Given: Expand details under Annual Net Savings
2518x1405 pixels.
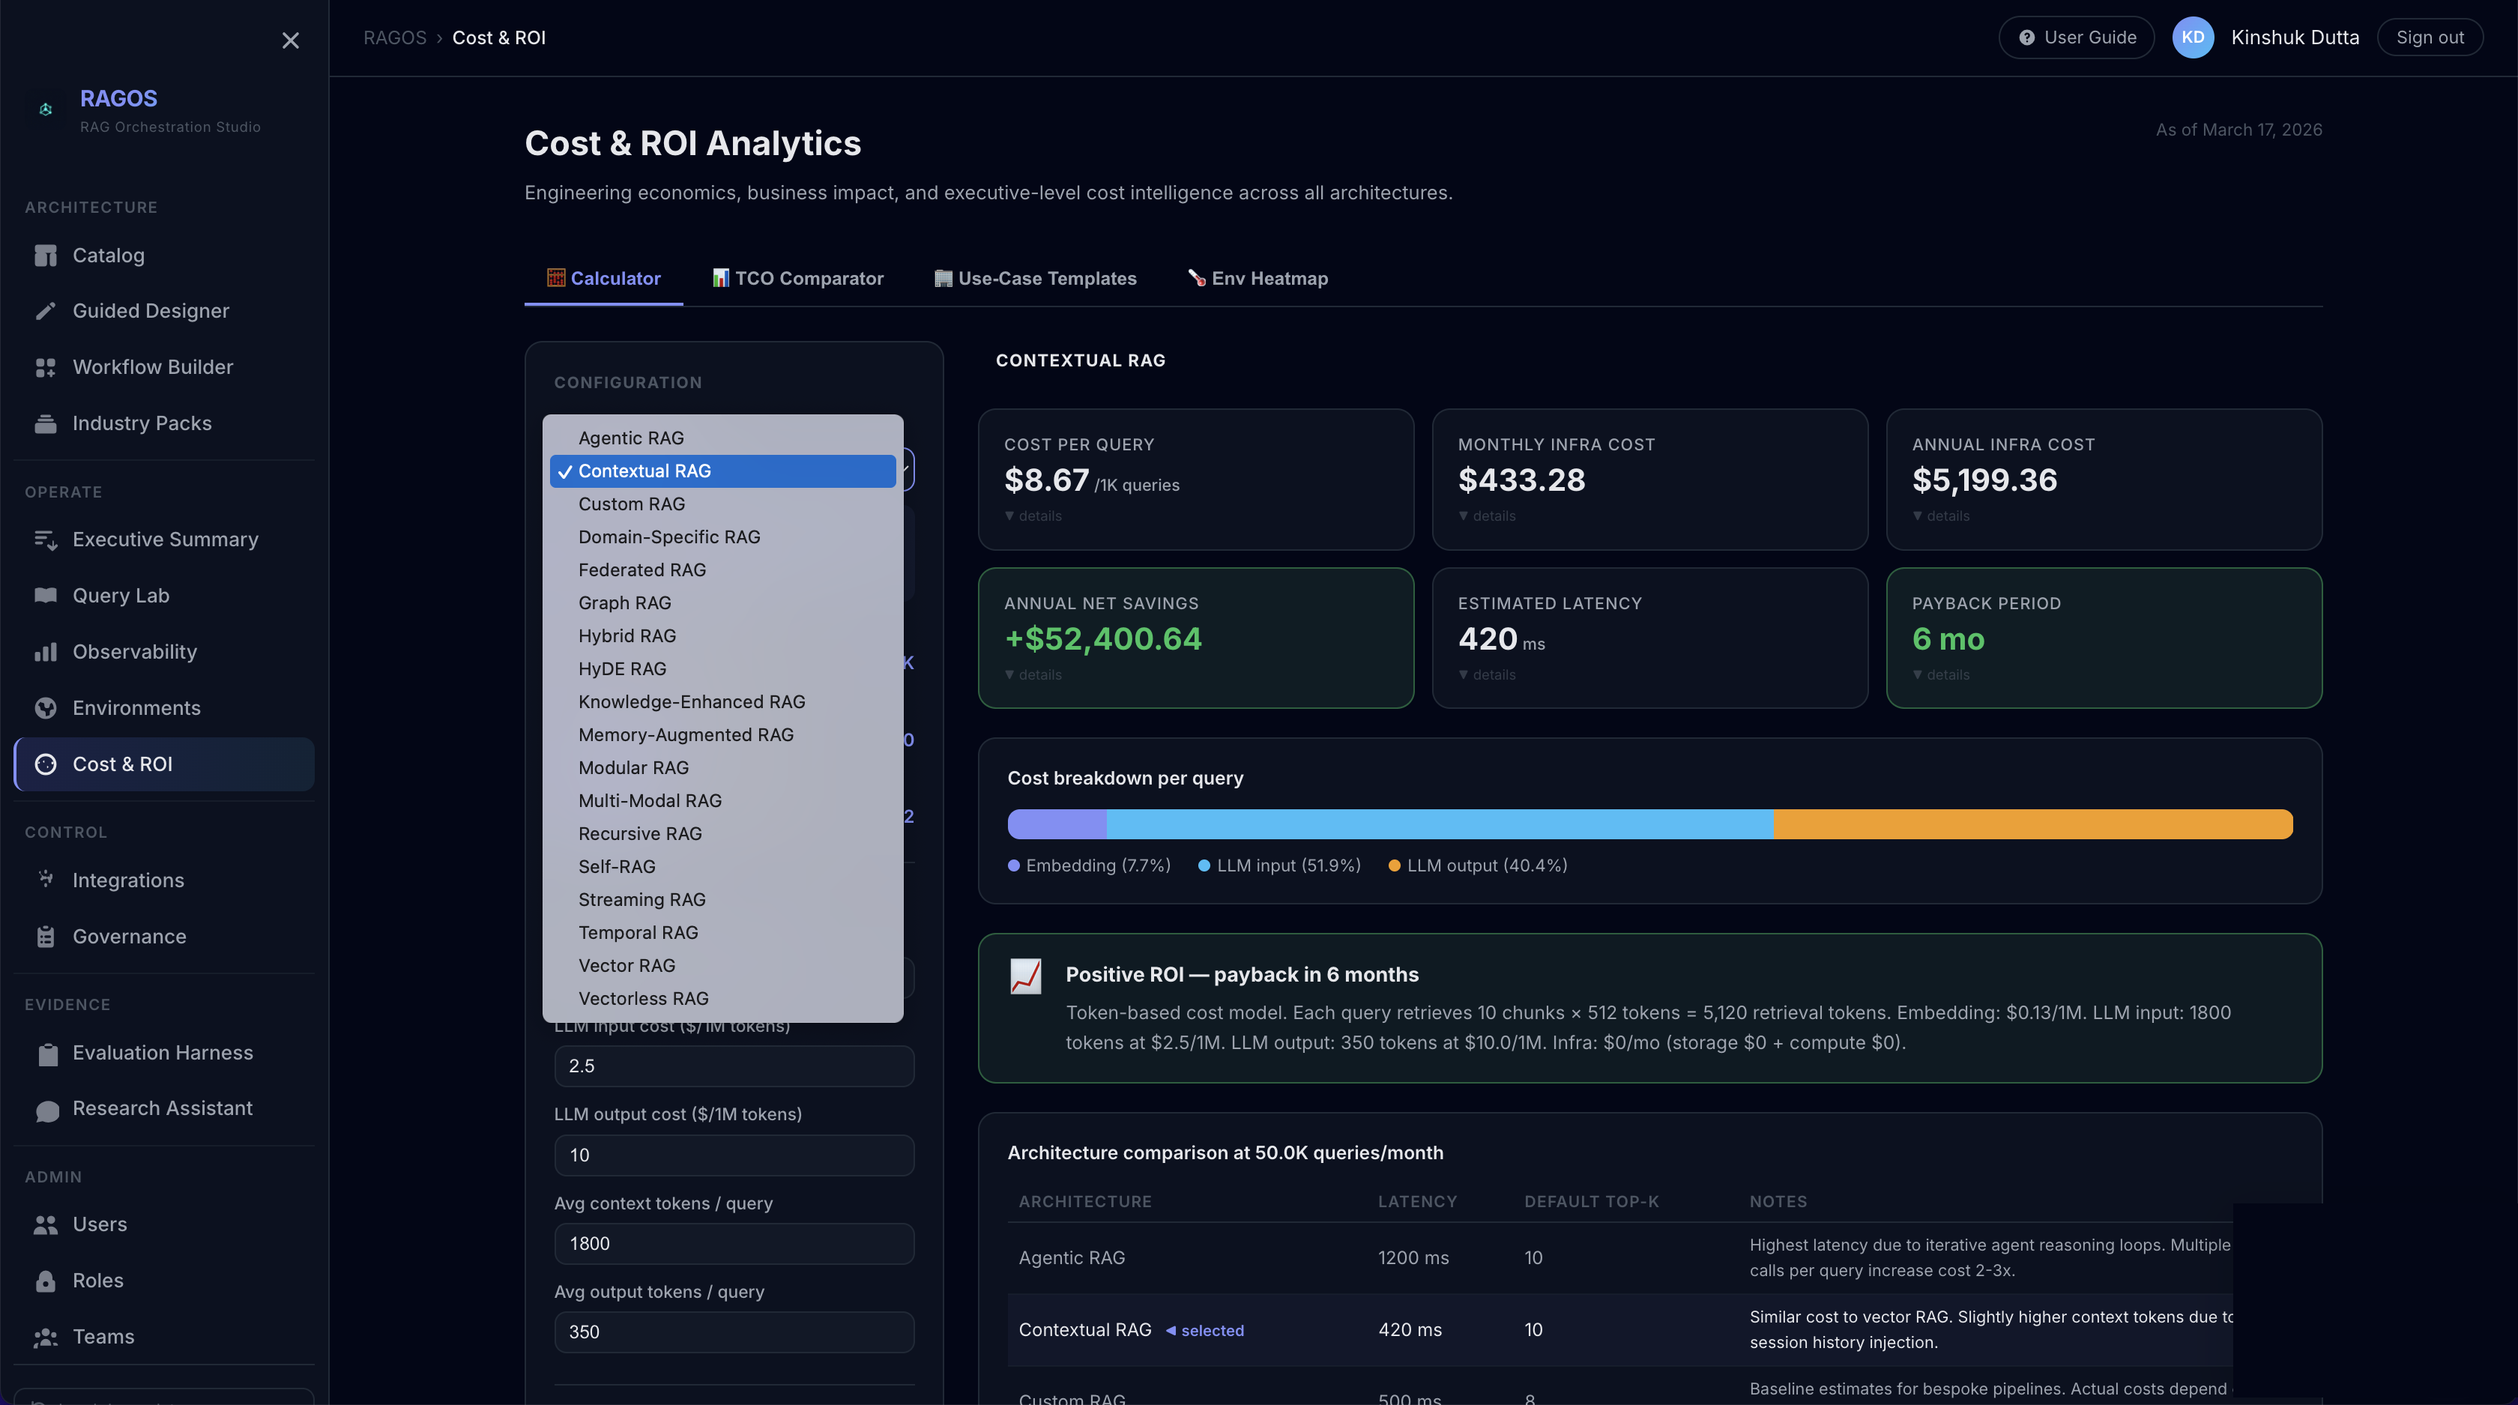Looking at the screenshot, I should (1033, 675).
